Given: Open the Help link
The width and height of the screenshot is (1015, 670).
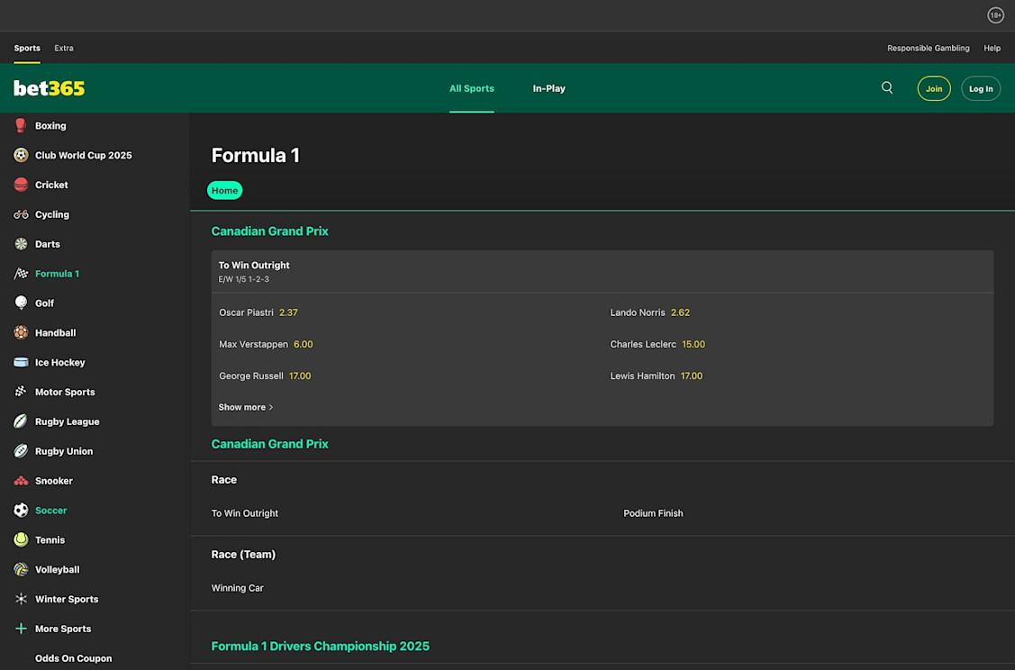Looking at the screenshot, I should [x=992, y=48].
